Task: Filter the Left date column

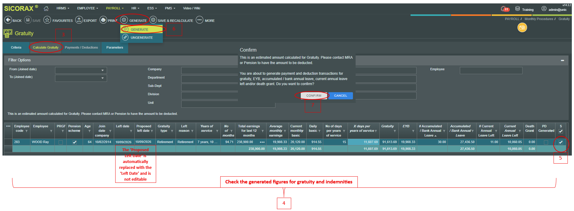Action: tap(131, 131)
